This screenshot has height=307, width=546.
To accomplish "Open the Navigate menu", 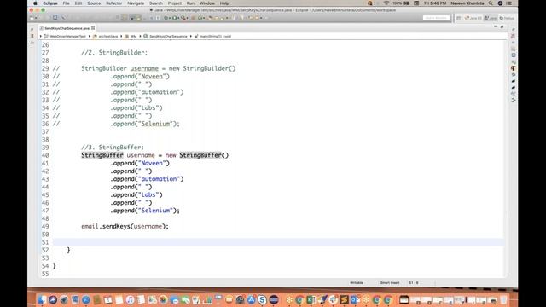I will (136, 3).
